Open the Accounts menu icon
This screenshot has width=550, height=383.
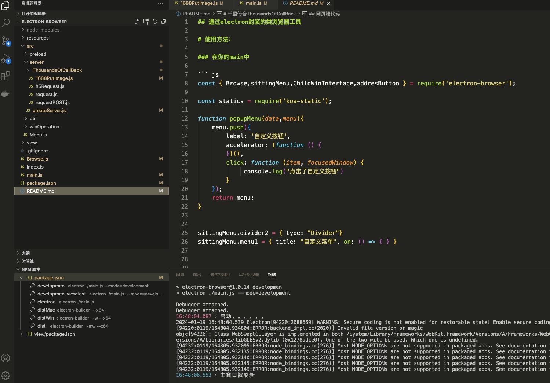click(6, 358)
